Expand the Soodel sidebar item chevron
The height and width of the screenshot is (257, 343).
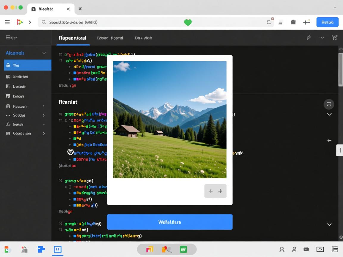44,115
